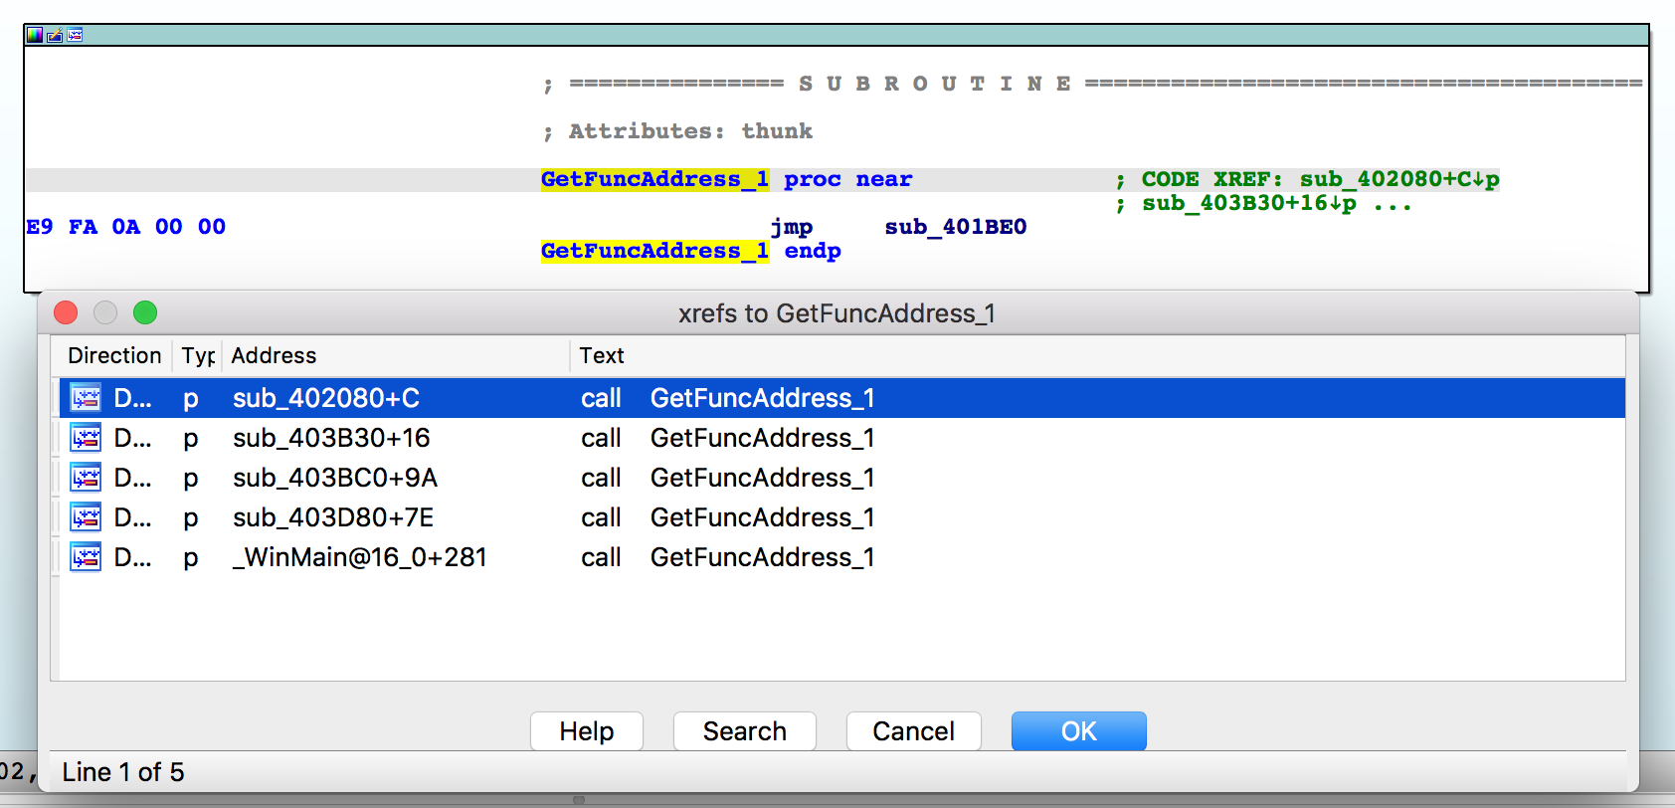The height and width of the screenshot is (808, 1675).
Task: Click the xref icon on the sub_403B30+16 row
Action: click(x=86, y=438)
